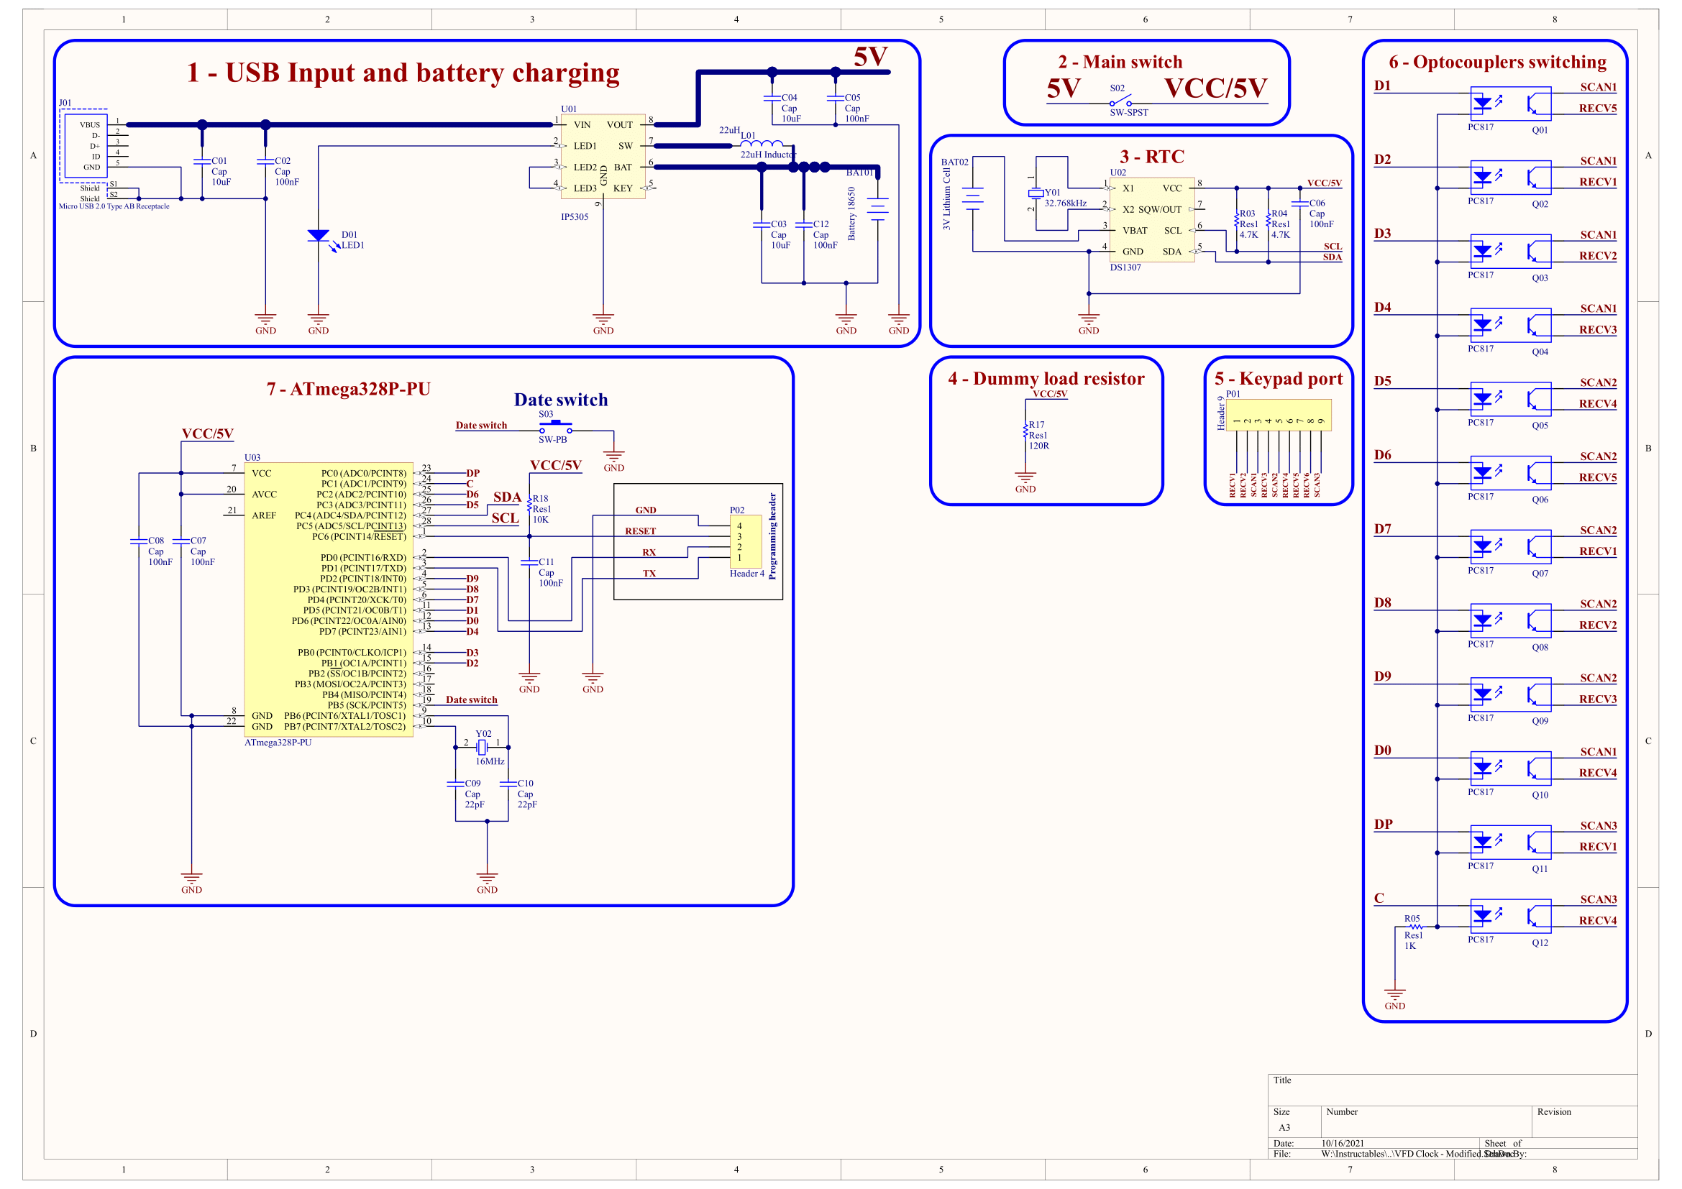Click the 22uH inductor L01
This screenshot has height=1189, width=1682.
pyautogui.click(x=761, y=144)
